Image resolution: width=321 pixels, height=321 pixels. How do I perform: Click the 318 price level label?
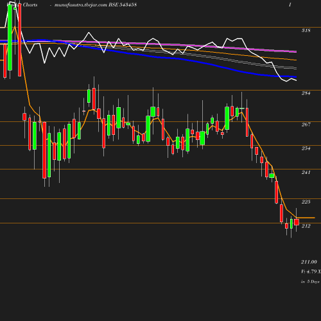[x=306, y=30]
